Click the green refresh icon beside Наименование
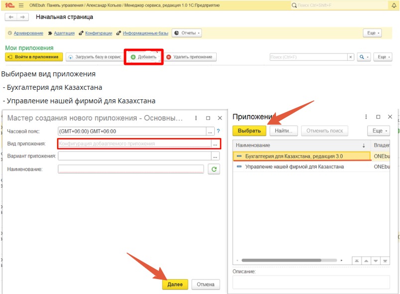This screenshot has height=294, width=400. (x=214, y=169)
